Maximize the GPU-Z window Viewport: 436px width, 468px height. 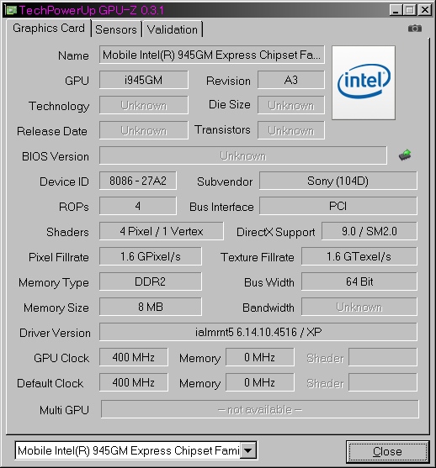(x=410, y=10)
